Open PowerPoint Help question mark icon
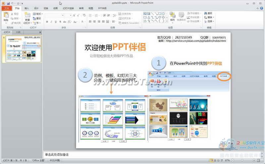The height and width of the screenshot is (164, 265). point(261,8)
